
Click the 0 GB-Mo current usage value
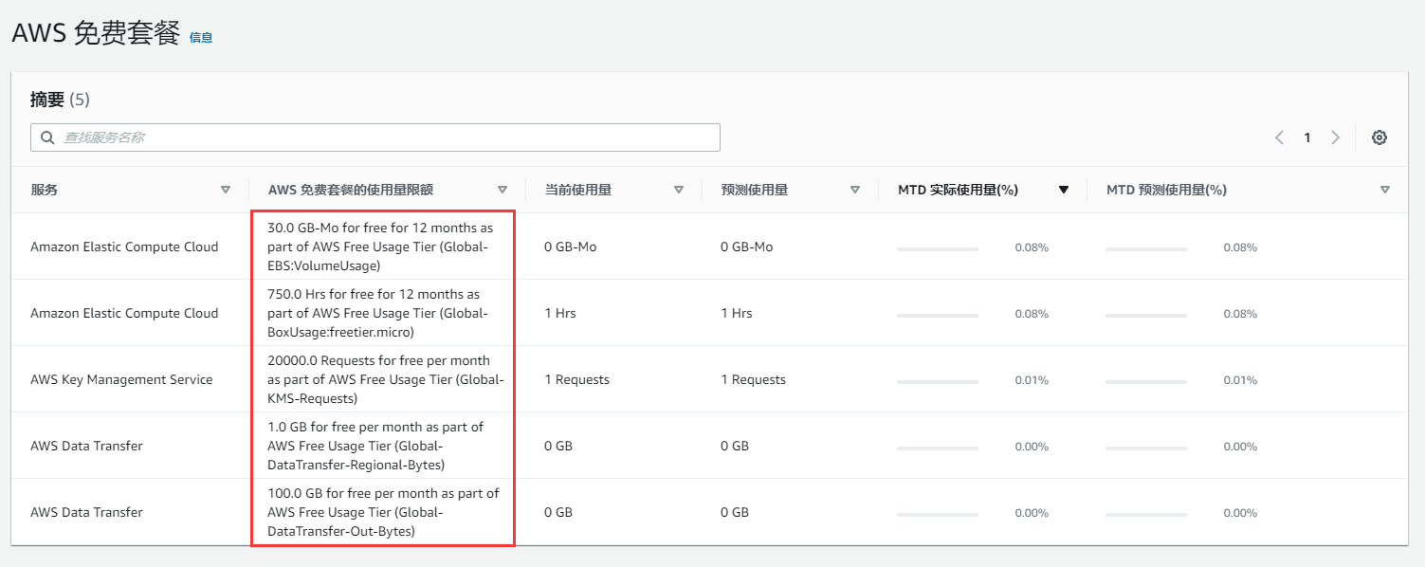point(570,247)
